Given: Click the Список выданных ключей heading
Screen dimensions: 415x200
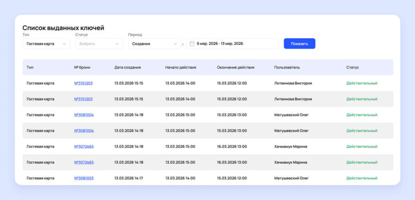Looking at the screenshot, I should coord(63,28).
